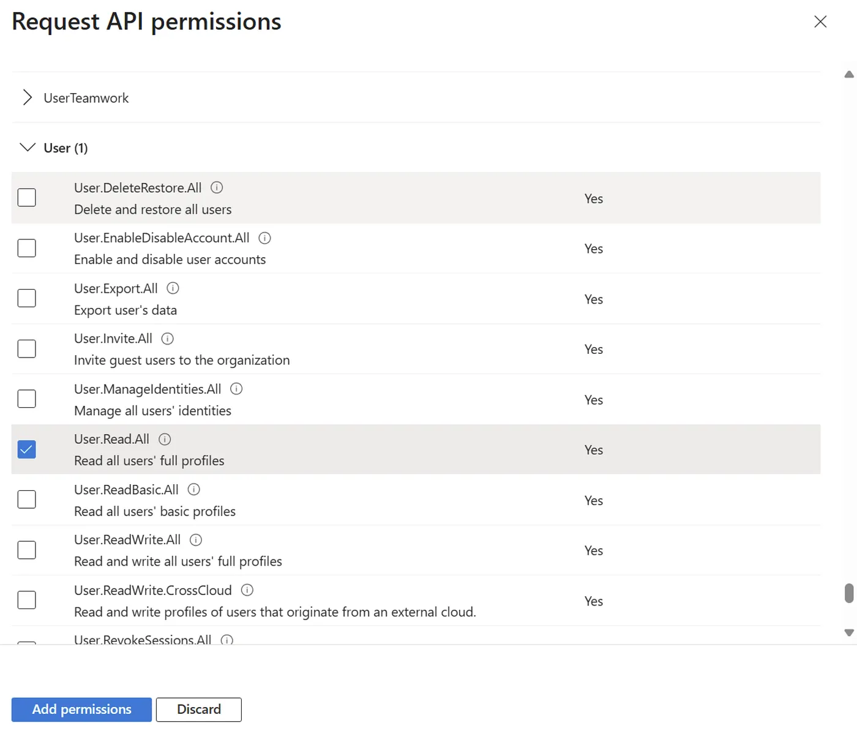Uncheck the User.Read.All permission checkbox
The image size is (857, 734).
click(27, 449)
